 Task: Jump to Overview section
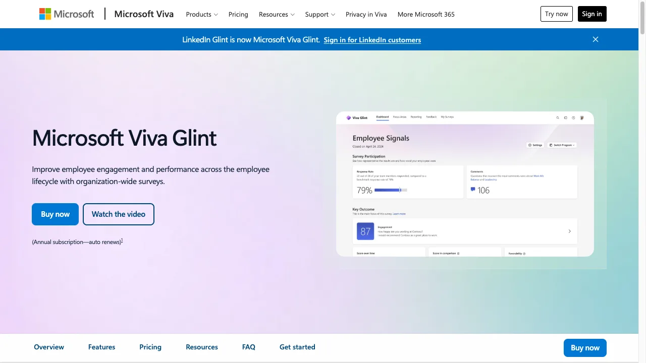(x=49, y=347)
